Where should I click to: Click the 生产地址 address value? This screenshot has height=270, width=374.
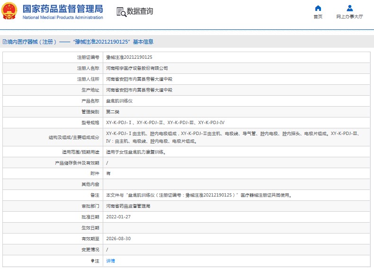click(x=139, y=90)
